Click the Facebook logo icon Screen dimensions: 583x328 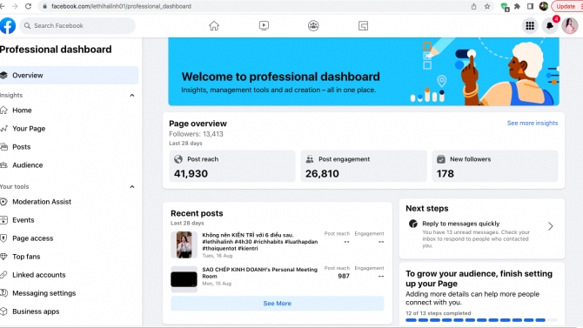pos(8,25)
